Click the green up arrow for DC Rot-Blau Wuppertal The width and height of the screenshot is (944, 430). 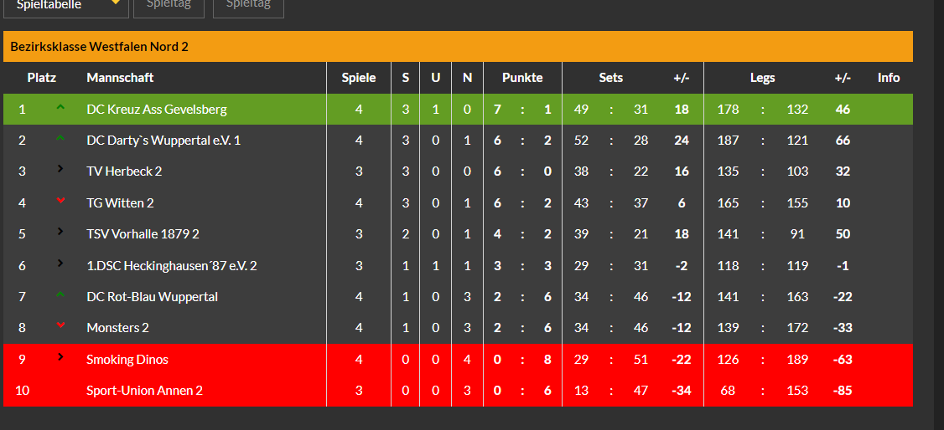tap(60, 294)
